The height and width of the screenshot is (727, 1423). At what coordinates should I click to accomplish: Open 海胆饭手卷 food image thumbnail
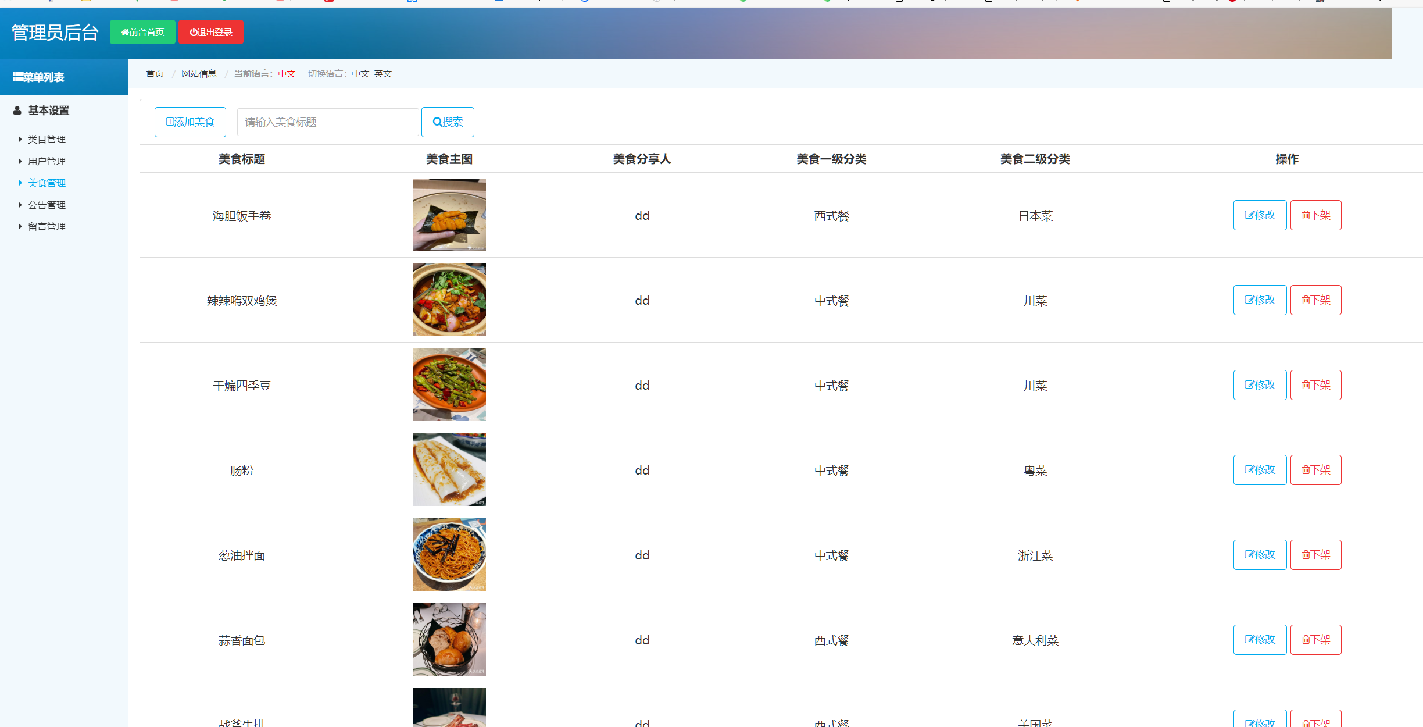(449, 215)
